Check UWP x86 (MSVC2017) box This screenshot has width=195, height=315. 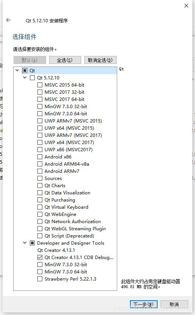click(40, 150)
